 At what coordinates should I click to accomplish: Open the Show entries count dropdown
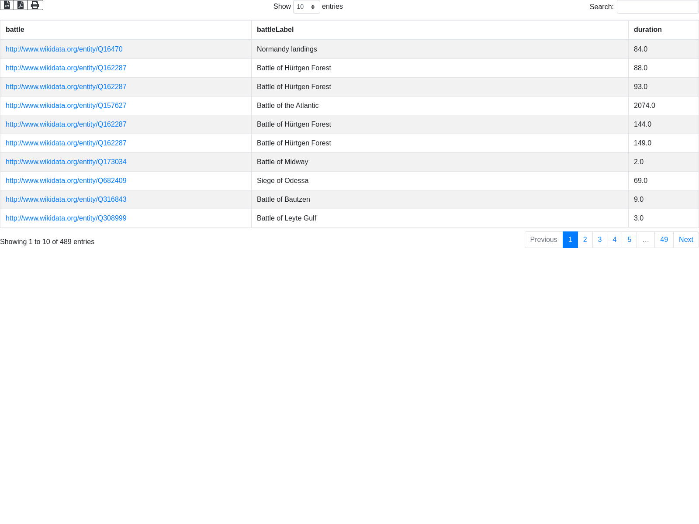(x=306, y=7)
